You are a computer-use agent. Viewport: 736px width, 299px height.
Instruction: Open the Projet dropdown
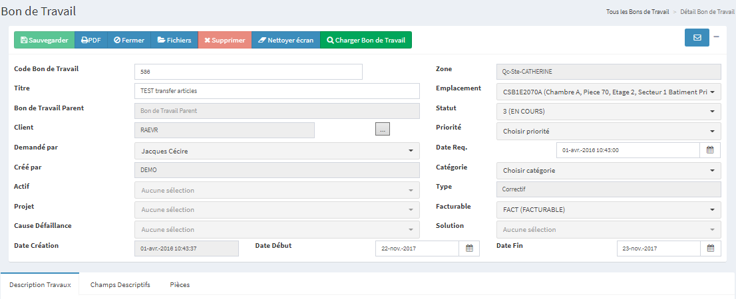[277, 209]
